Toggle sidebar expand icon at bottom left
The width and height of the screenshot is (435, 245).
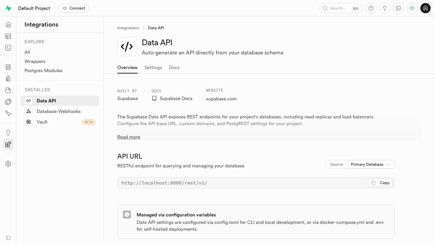click(x=8, y=238)
